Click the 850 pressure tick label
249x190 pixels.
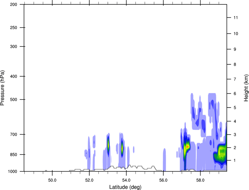[13, 155]
